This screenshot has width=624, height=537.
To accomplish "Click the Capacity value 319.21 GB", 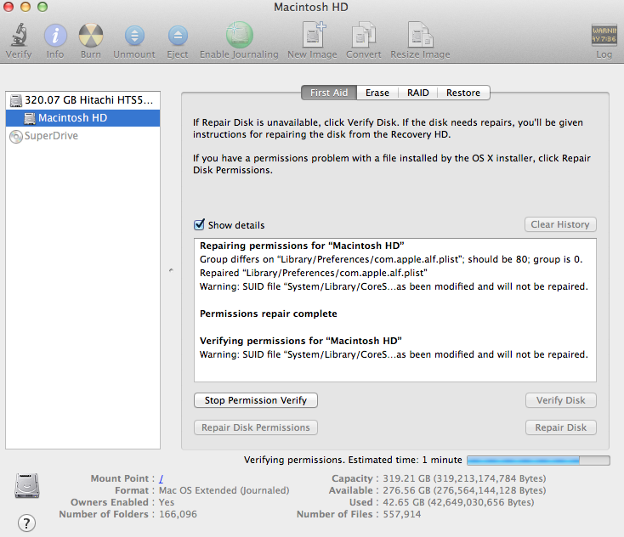I will (464, 478).
